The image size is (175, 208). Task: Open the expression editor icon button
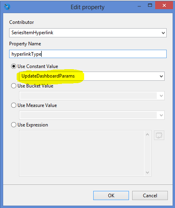click(x=159, y=135)
